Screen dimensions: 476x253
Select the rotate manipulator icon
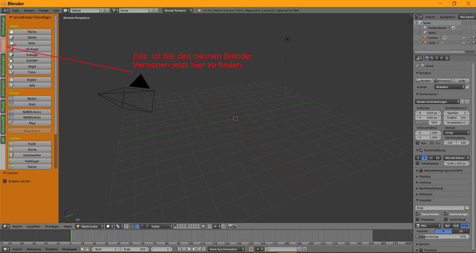(x=142, y=226)
